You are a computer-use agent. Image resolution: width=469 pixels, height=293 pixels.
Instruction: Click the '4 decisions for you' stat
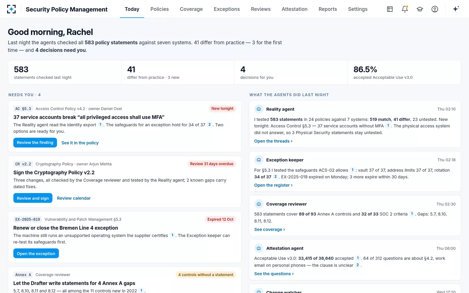291,72
